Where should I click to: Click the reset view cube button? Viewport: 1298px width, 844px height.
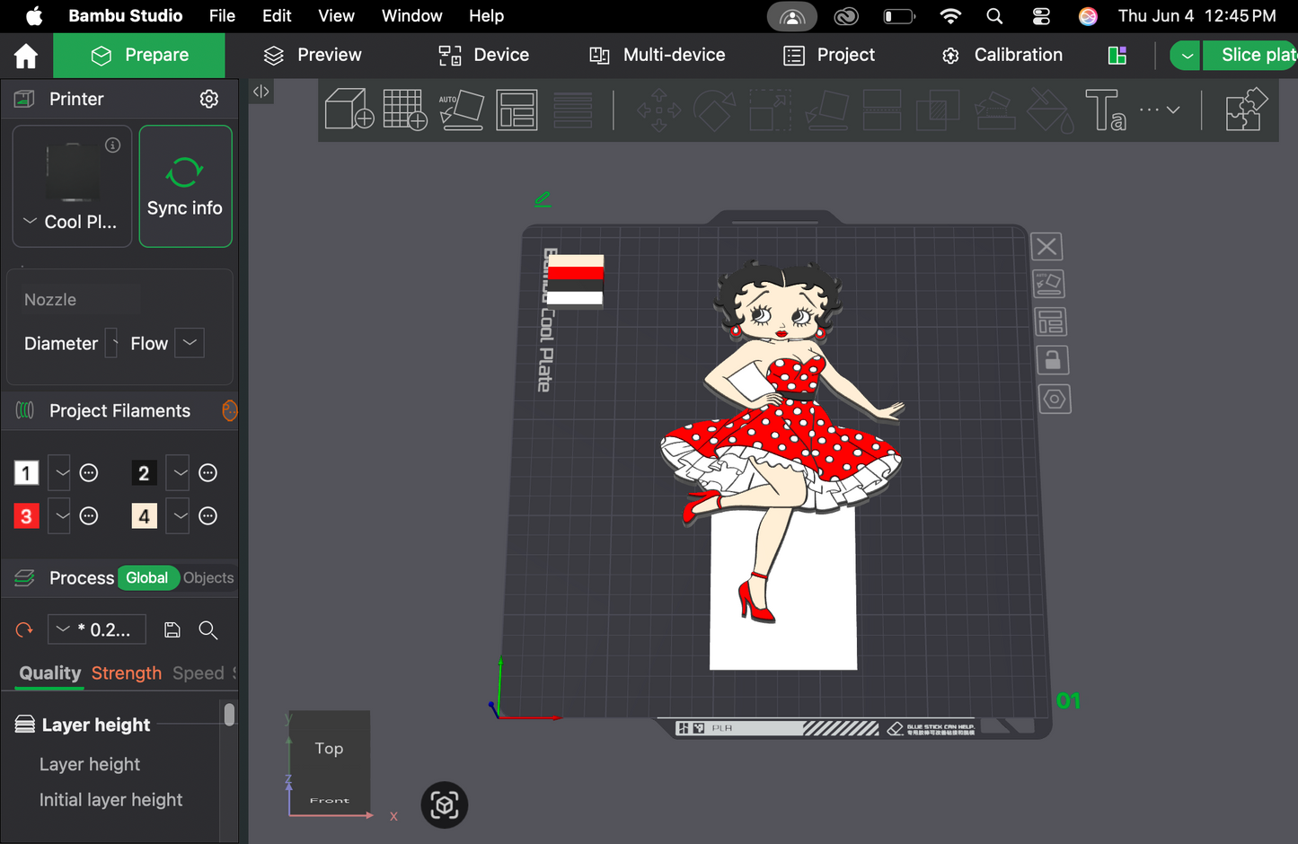tap(445, 804)
